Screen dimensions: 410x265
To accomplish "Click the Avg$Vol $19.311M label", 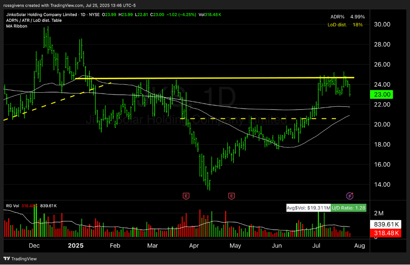I will 308,208.
